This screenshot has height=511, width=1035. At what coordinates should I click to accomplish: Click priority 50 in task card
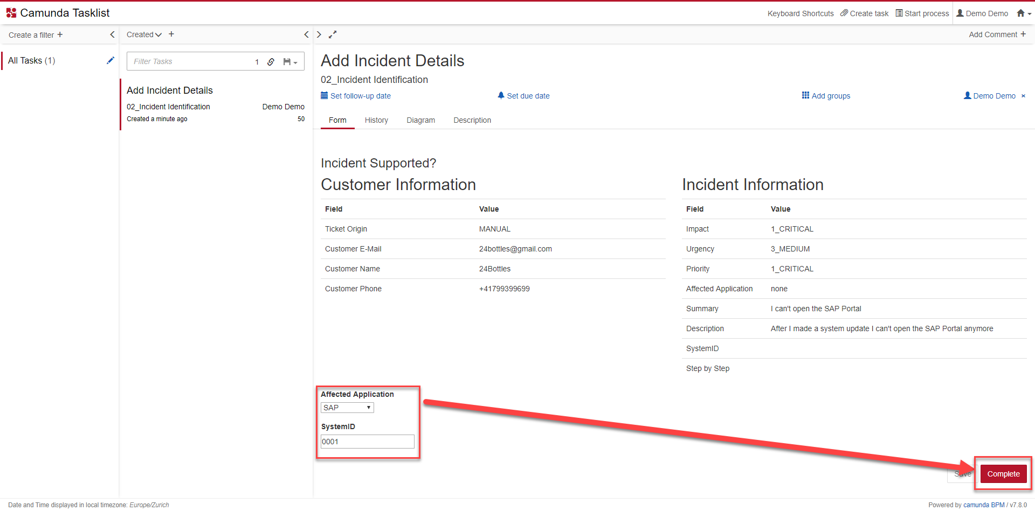tap(301, 119)
